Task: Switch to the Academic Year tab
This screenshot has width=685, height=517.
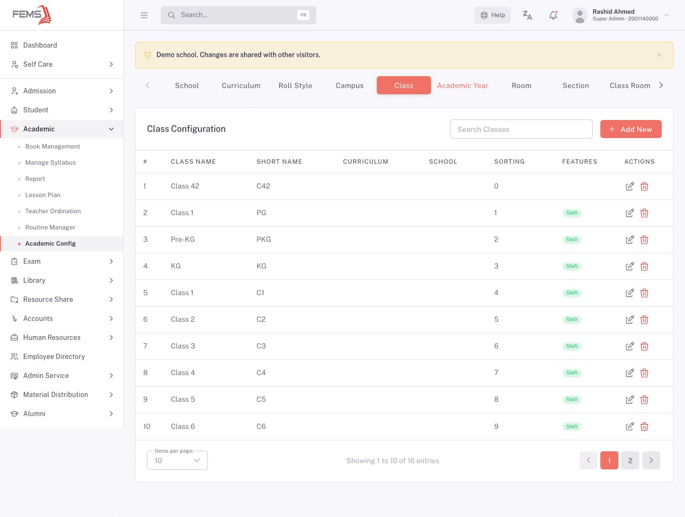Action: click(x=463, y=86)
